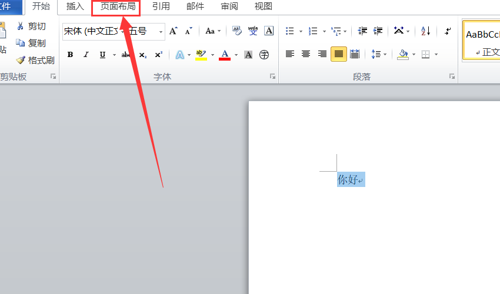
Task: Toggle Justify alignment (highlighted)
Action: pyautogui.click(x=339, y=54)
